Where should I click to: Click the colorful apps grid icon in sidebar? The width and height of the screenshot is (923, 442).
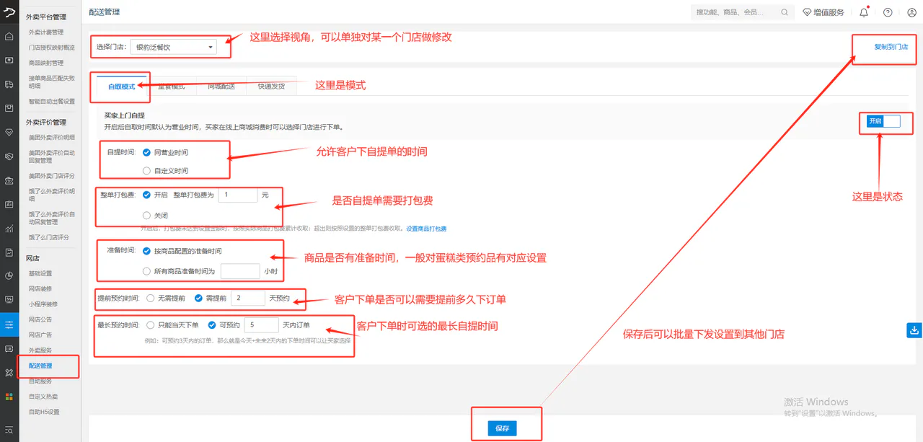pyautogui.click(x=9, y=396)
